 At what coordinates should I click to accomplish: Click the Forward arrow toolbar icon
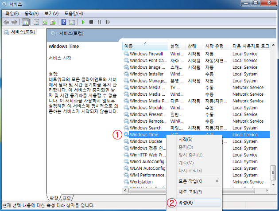tap(14, 22)
